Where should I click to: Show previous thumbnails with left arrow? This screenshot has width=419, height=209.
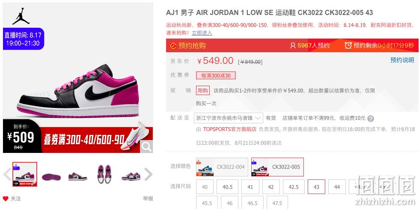[7, 174]
